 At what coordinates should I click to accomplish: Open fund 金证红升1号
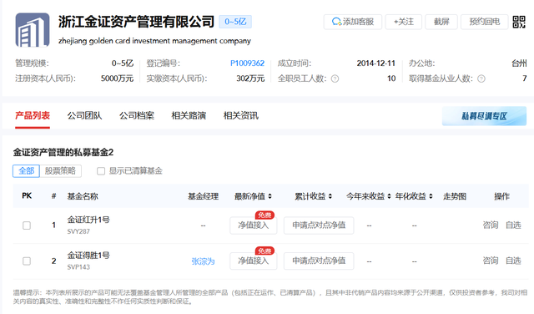pos(88,220)
